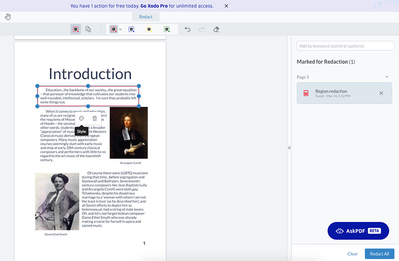Dismiss the free action banner
The width and height of the screenshot is (399, 261).
(x=226, y=6)
